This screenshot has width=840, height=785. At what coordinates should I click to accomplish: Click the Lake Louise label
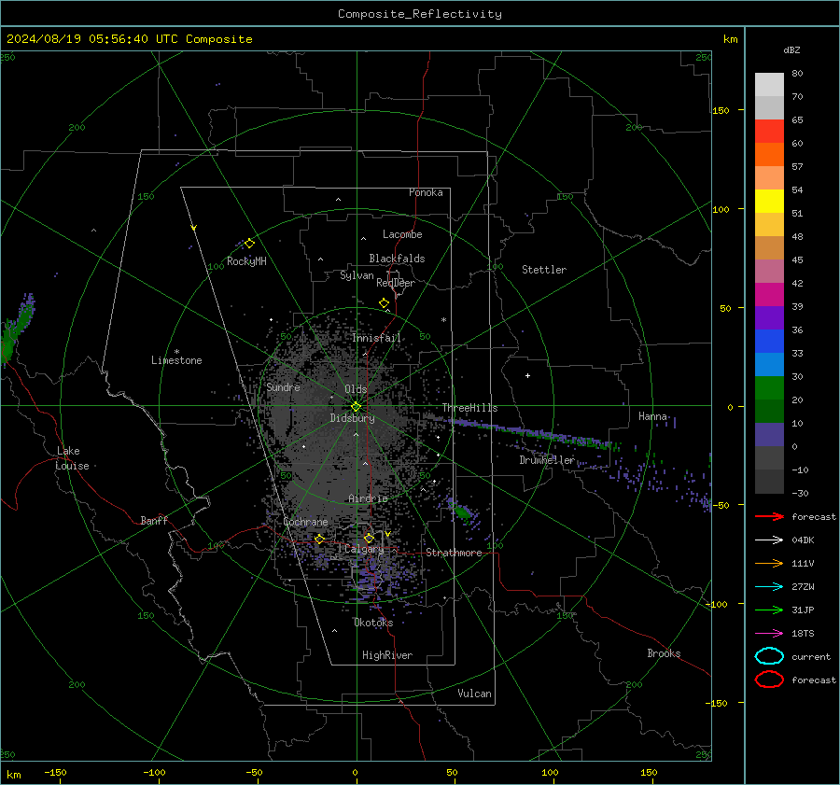[72, 458]
